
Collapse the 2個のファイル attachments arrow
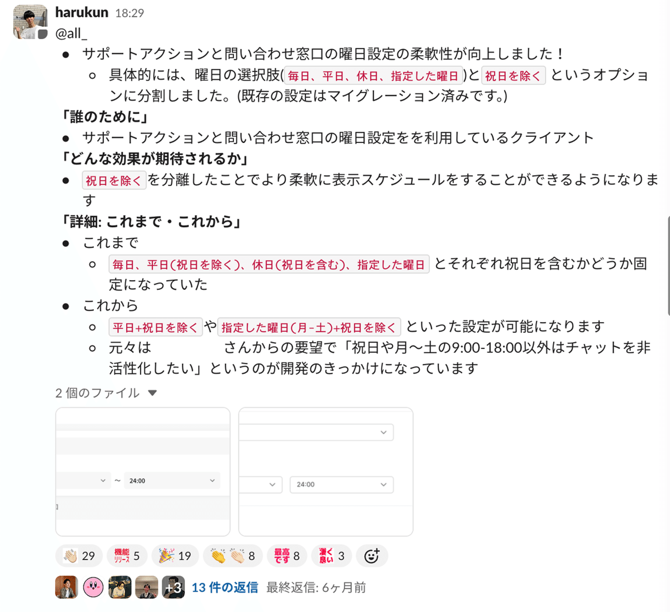pyautogui.click(x=152, y=393)
